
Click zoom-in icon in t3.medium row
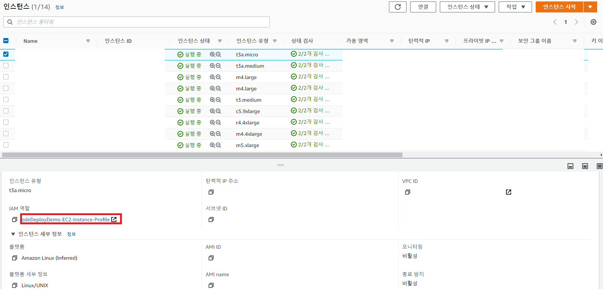tap(212, 100)
